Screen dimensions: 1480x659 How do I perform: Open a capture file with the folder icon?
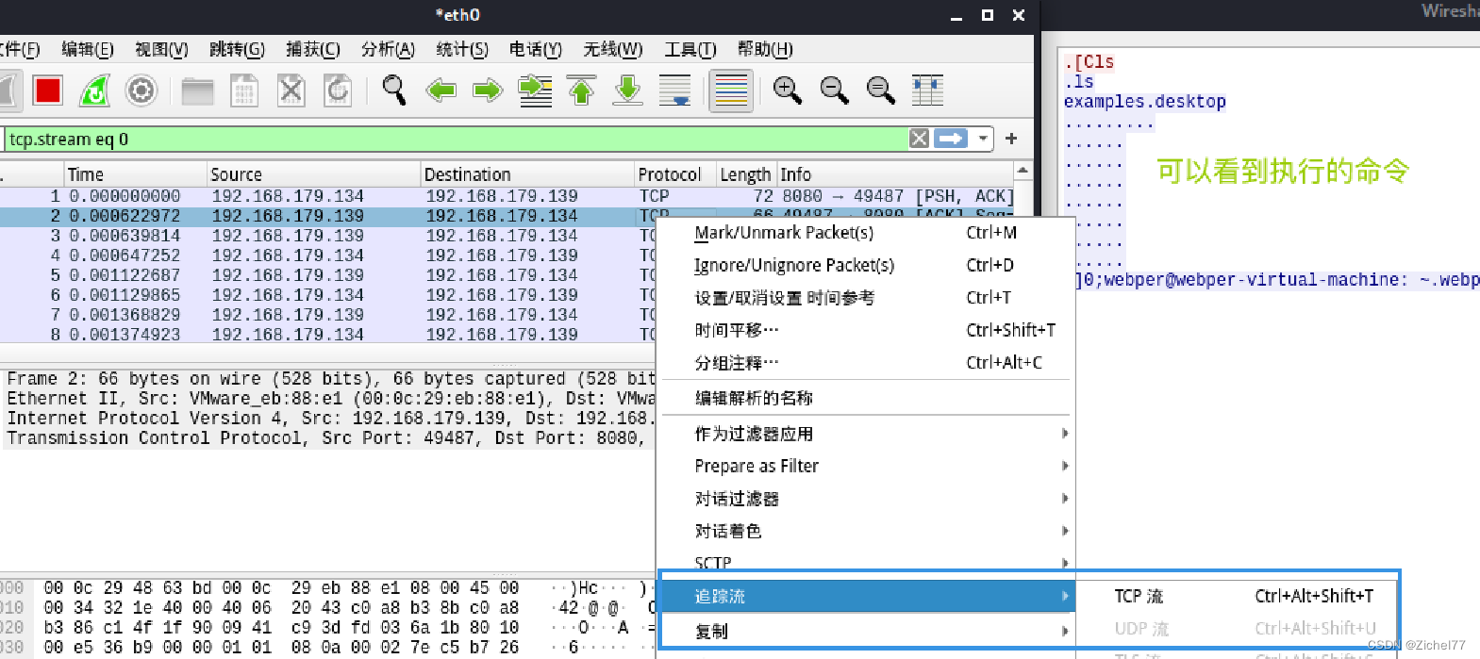[x=198, y=91]
